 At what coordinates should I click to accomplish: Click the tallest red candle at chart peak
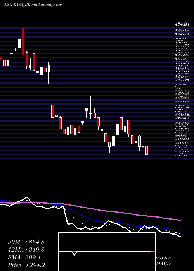23,41
